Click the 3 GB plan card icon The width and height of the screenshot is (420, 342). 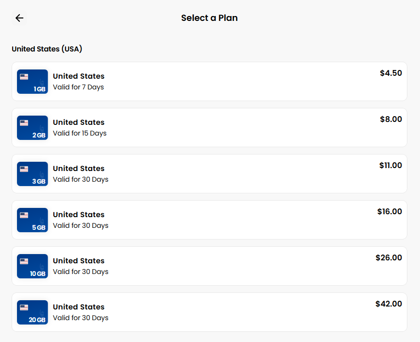[32, 174]
